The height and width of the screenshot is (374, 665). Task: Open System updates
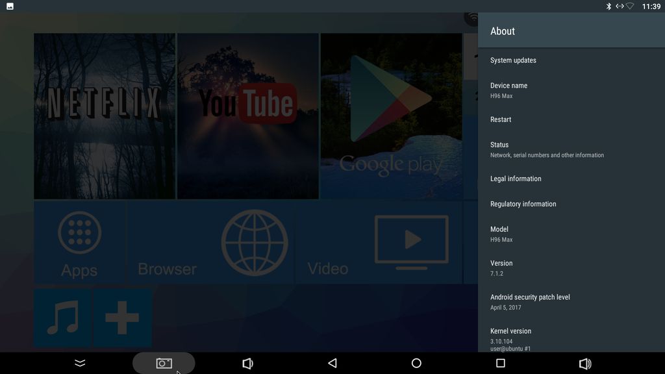click(x=513, y=60)
